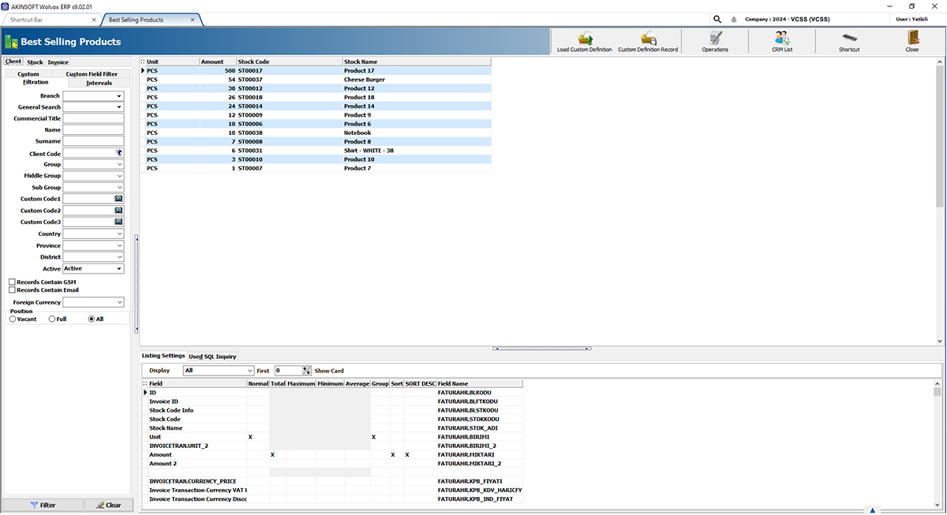
Task: Toggle the Sort cell for the Amount row
Action: 397,455
